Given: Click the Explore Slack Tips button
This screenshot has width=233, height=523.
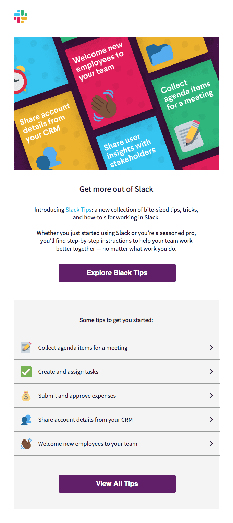Looking at the screenshot, I should [x=117, y=273].
